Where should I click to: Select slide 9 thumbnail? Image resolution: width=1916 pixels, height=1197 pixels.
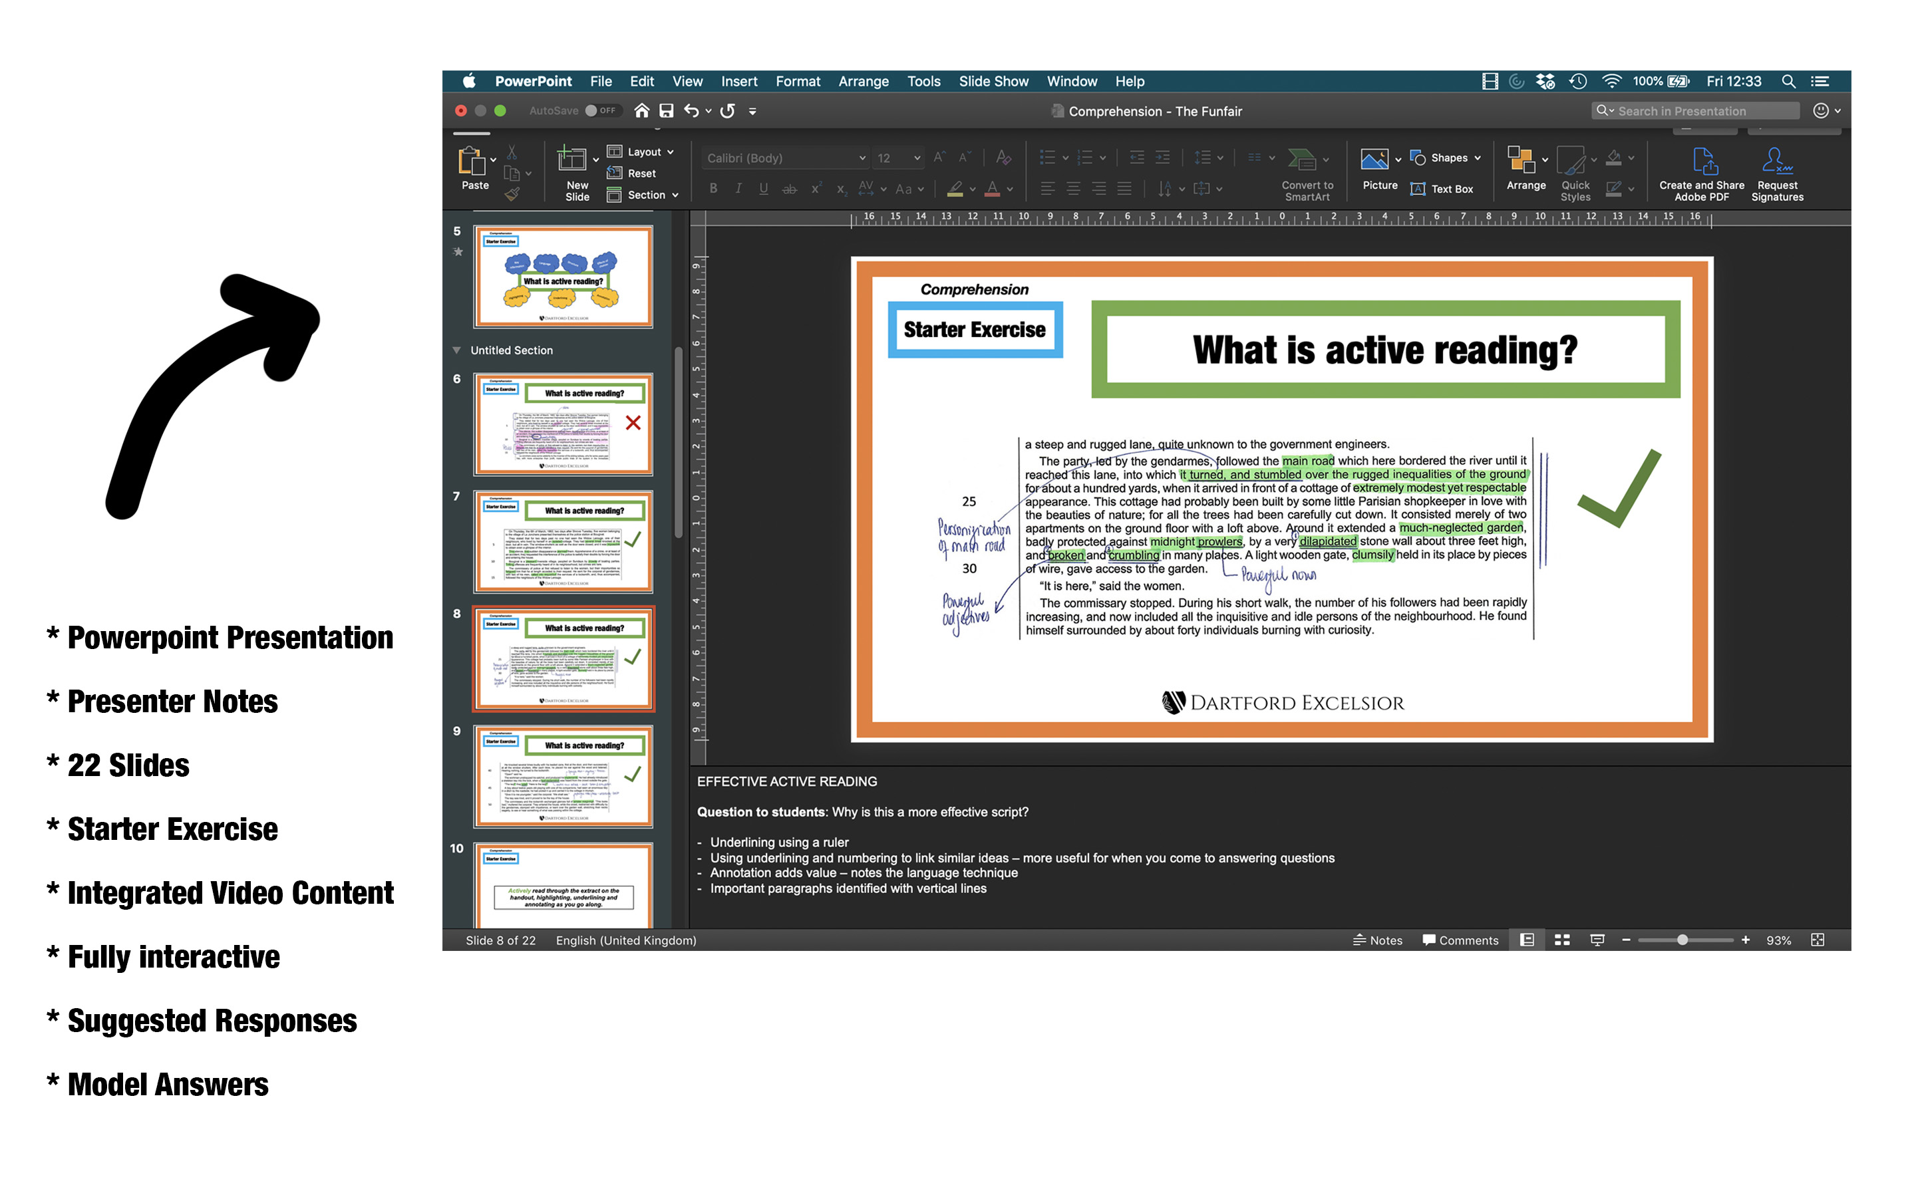[563, 776]
